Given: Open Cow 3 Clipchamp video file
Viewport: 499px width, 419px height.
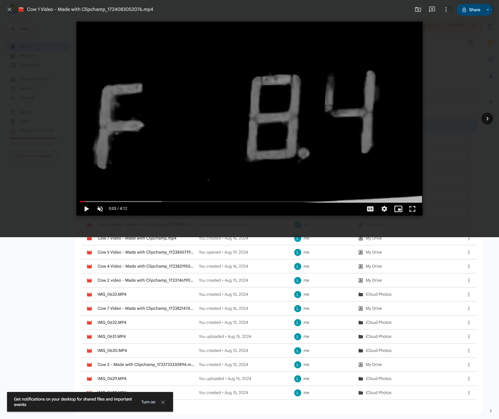Looking at the screenshot, I should (279, 365).
